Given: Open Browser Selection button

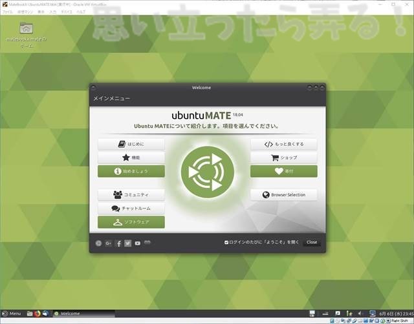Looking at the screenshot, I should click(x=284, y=195).
